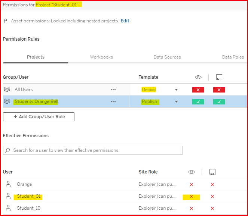This screenshot has width=248, height=216.
Task: Open the Publish template dropdown
Action: (x=176, y=101)
